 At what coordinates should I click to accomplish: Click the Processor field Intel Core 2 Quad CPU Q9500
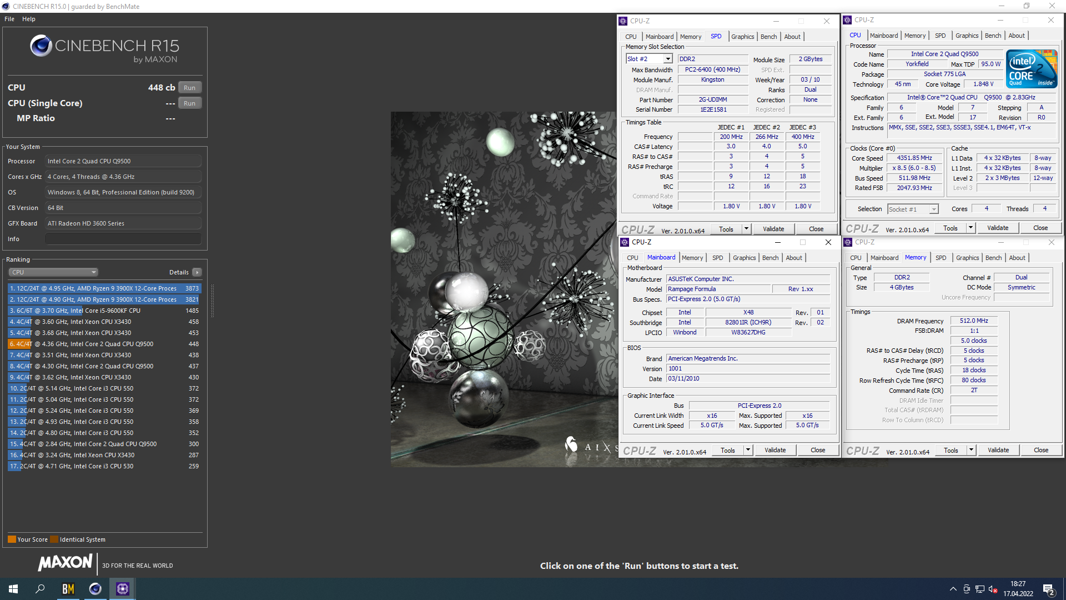point(123,161)
